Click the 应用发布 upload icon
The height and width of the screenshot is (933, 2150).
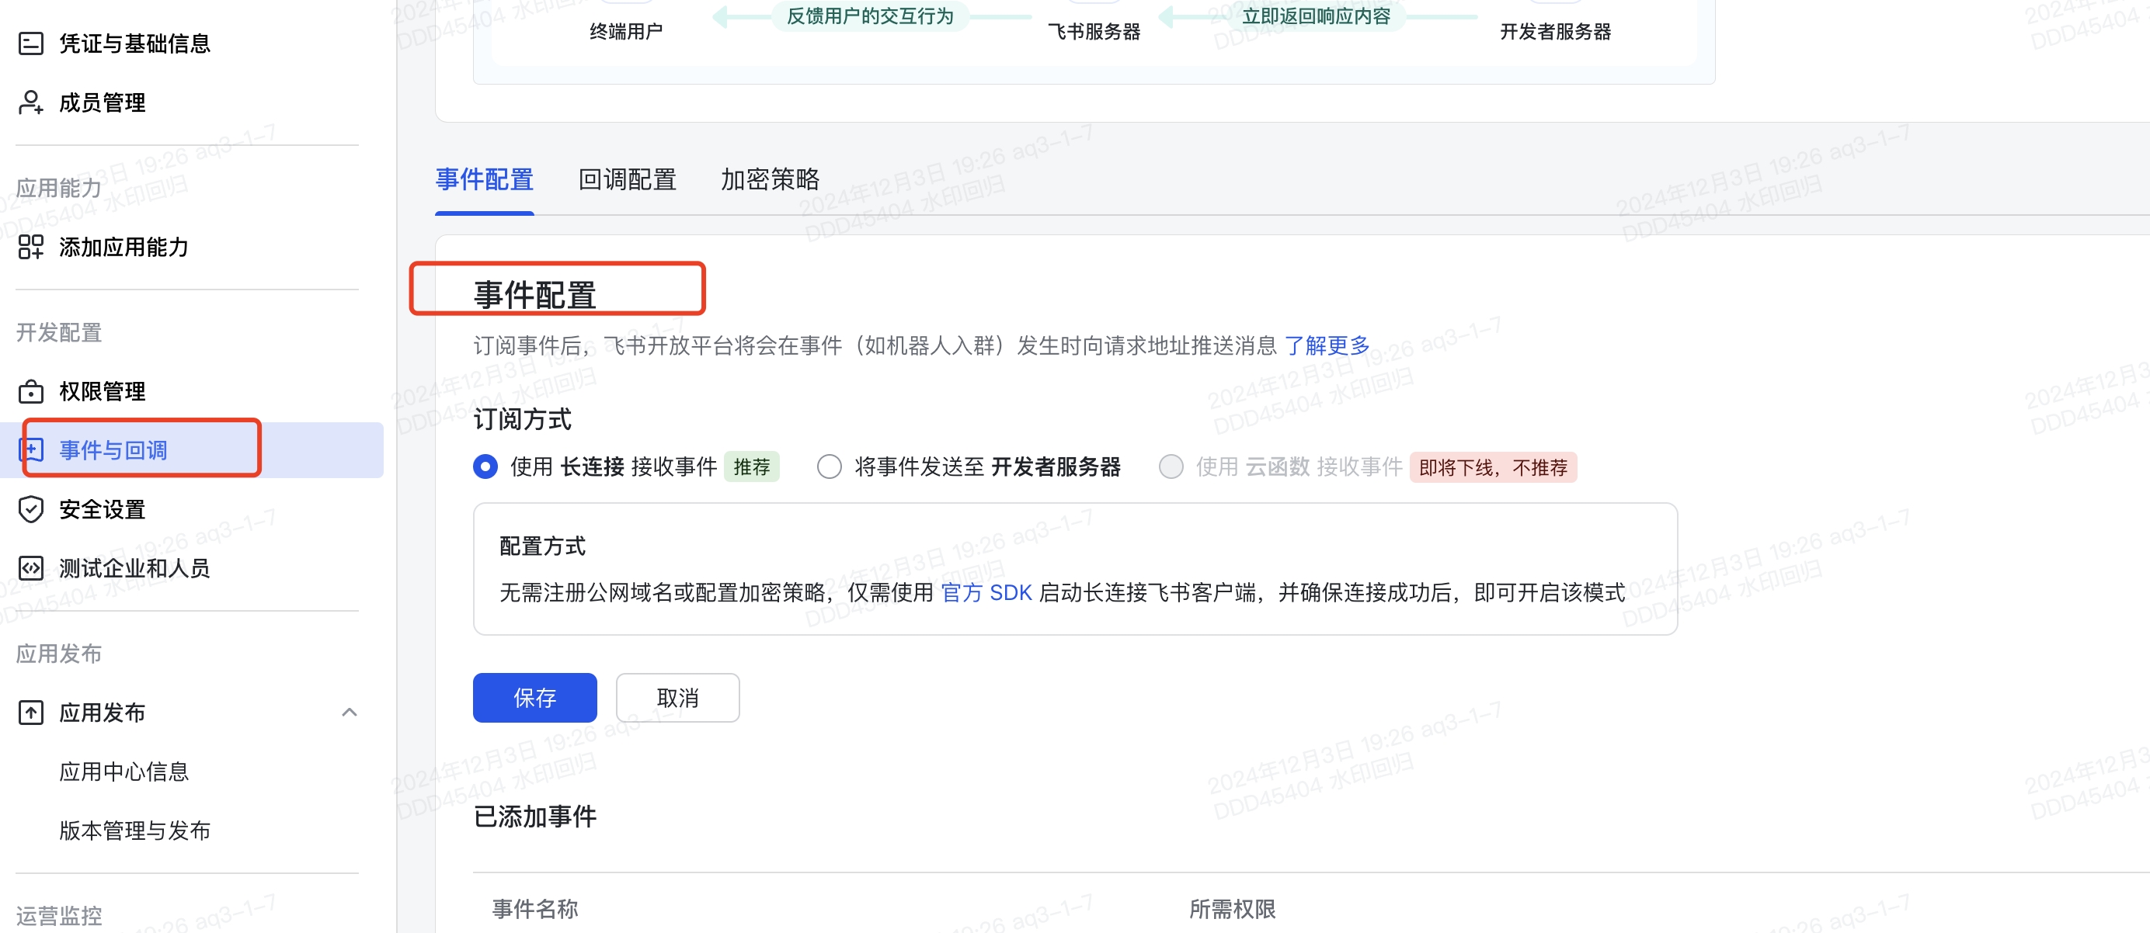(31, 713)
